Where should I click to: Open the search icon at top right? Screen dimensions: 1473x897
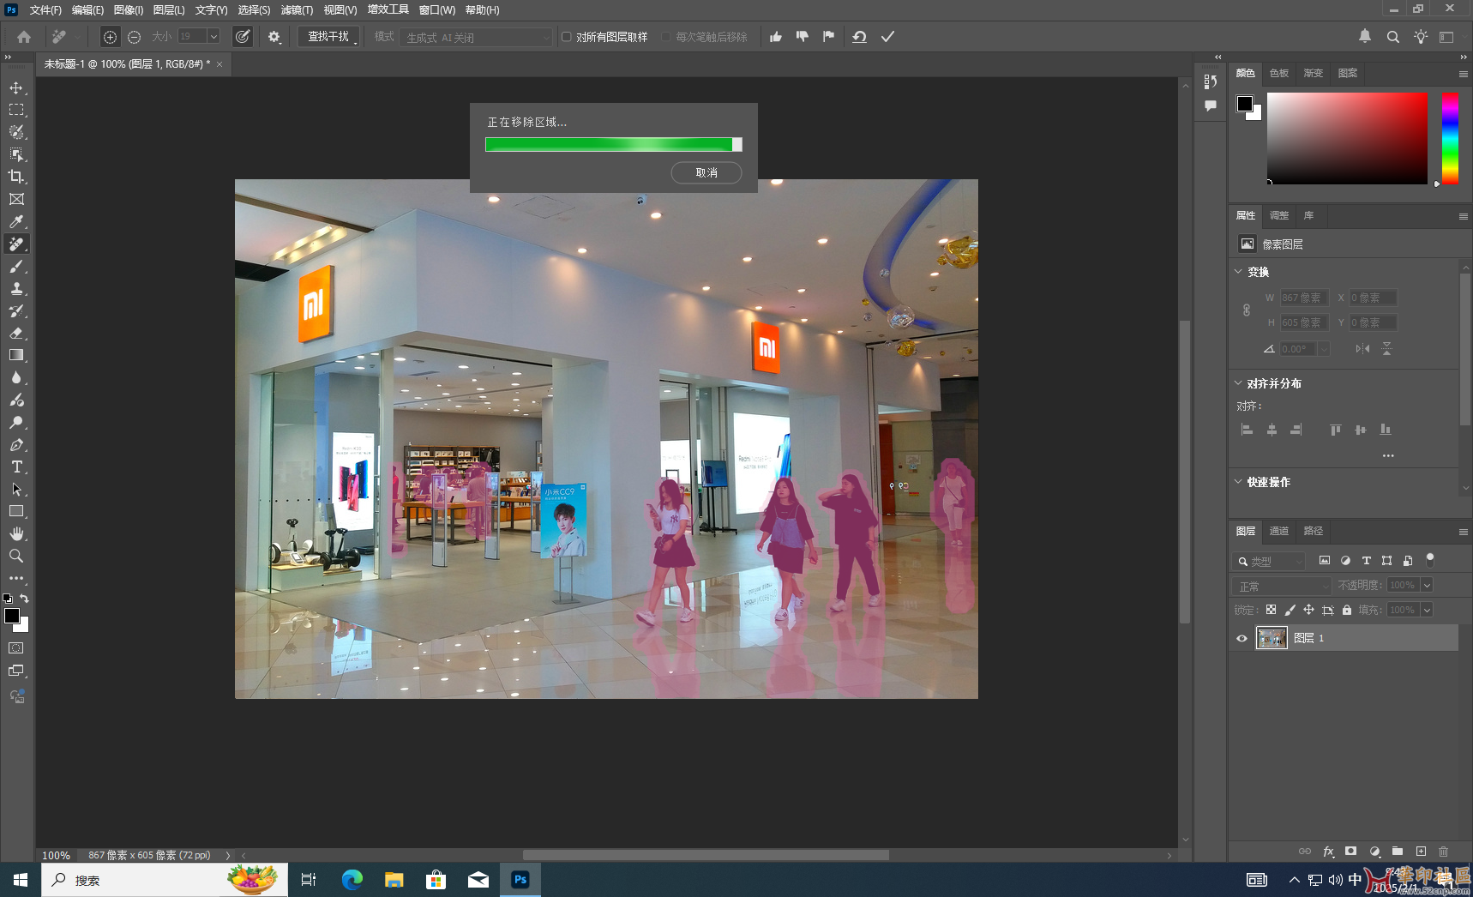1393,37
